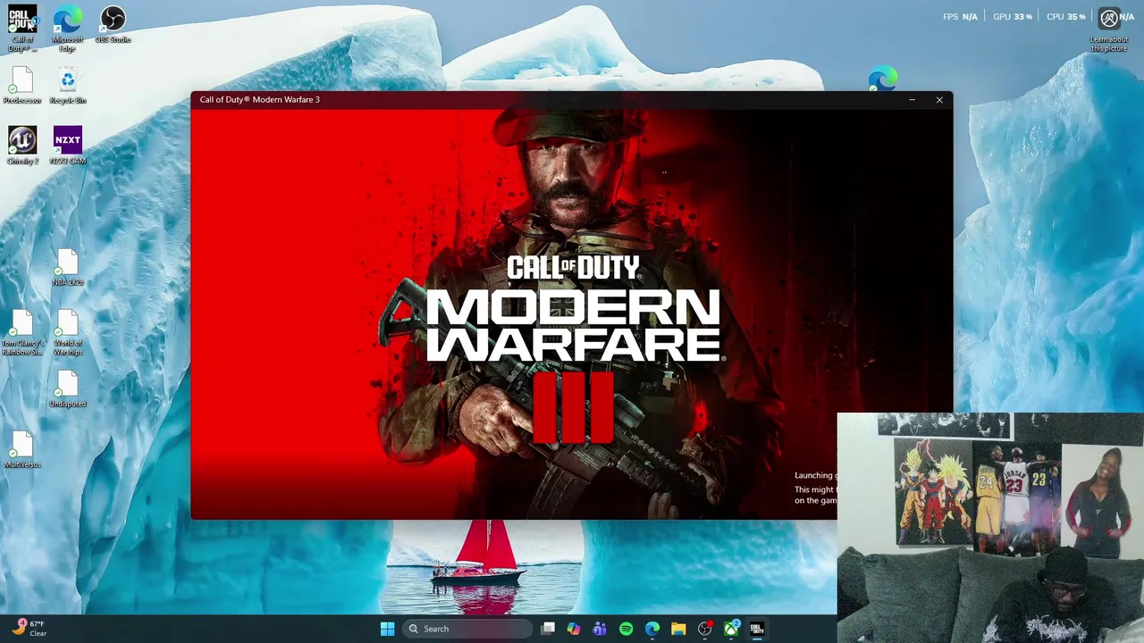
Task: Open Task View on the taskbar
Action: [548, 629]
